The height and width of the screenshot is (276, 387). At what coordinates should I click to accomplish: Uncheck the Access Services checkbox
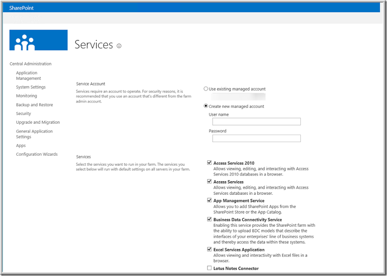coord(209,182)
